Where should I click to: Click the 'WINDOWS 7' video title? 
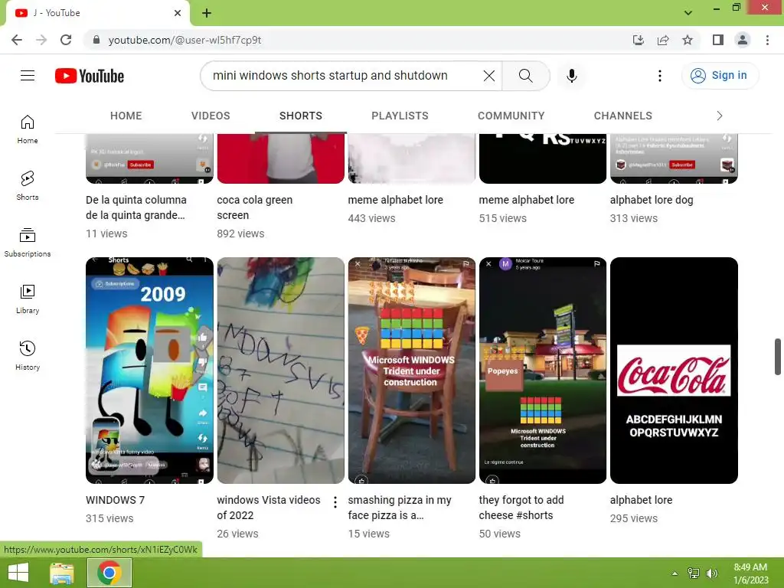click(x=115, y=500)
